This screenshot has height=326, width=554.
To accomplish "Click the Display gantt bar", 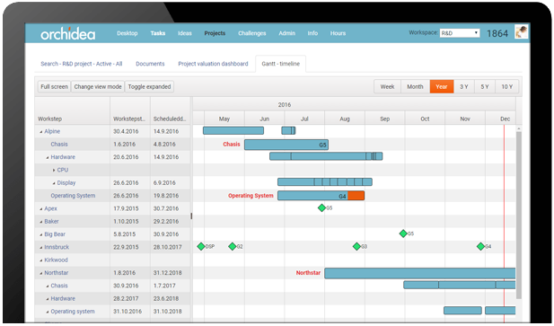I will click(x=325, y=182).
